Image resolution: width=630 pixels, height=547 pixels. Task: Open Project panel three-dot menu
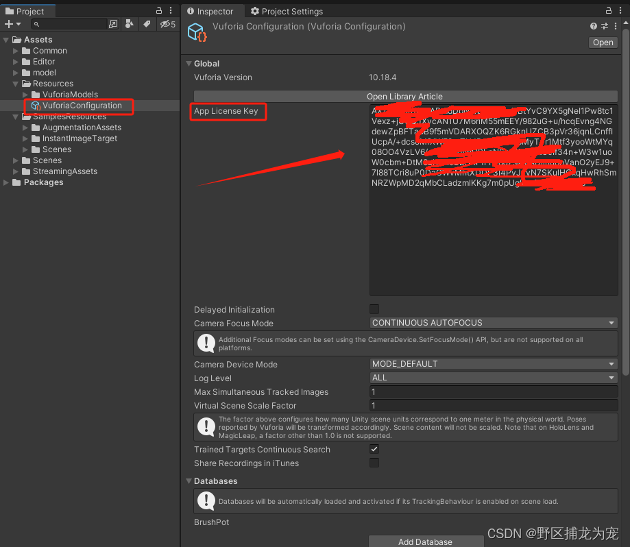pos(171,10)
